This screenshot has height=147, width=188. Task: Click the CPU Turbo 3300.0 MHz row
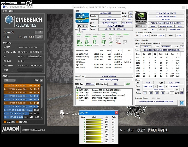point(104,59)
